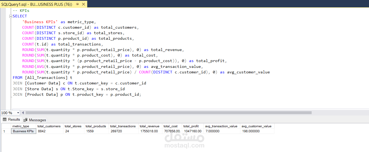369x152 pixels.
Task: Click the 1047160.00 profit cell
Action: point(193,131)
